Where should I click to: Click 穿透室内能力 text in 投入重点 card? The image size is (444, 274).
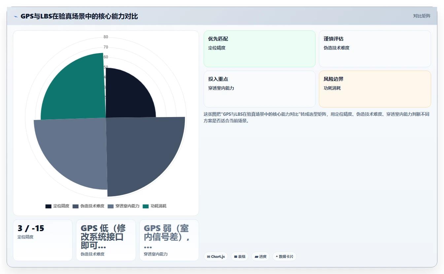[x=221, y=88]
